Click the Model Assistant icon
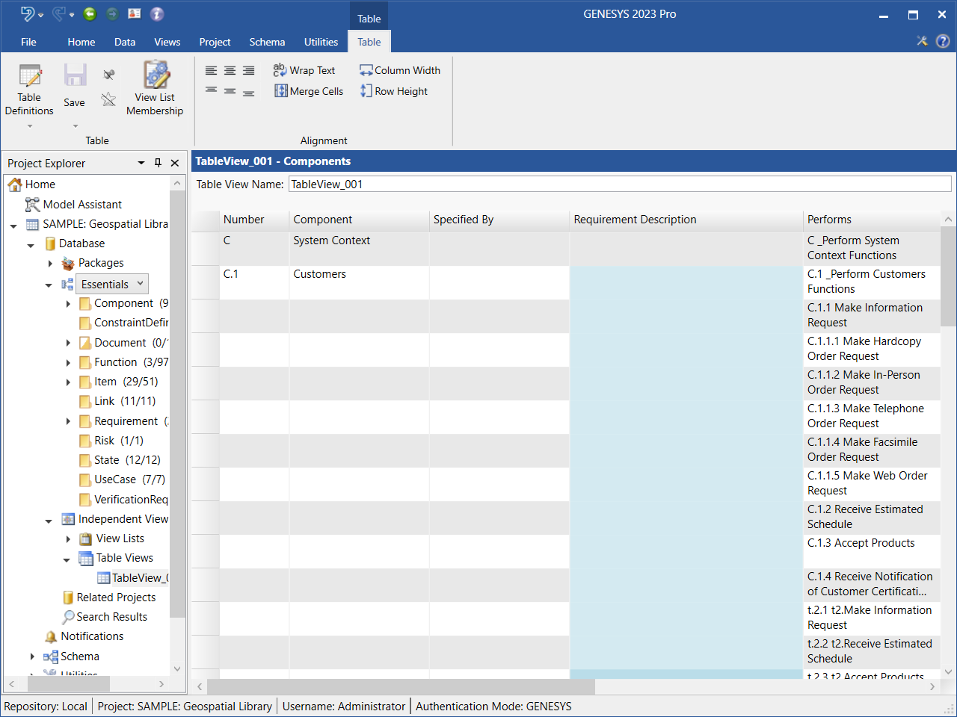The height and width of the screenshot is (717, 957). coord(32,205)
